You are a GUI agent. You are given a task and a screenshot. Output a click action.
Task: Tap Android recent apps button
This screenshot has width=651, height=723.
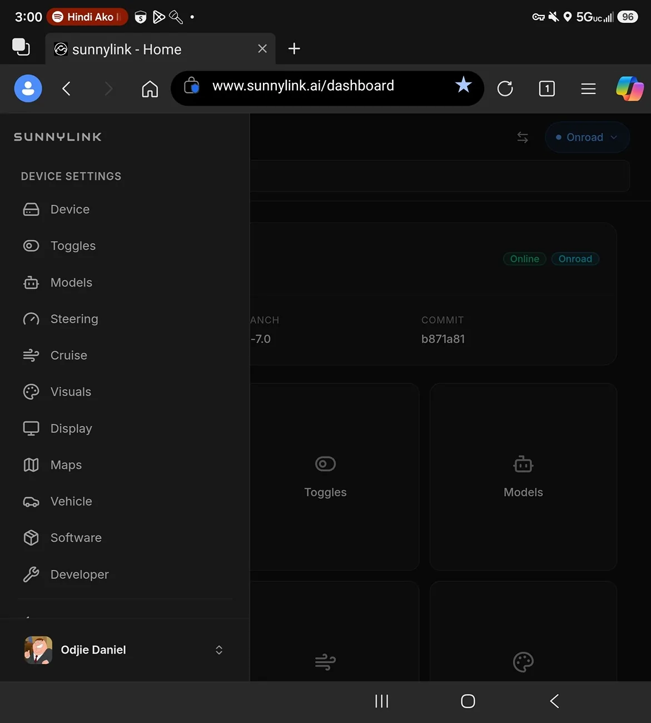(x=382, y=701)
